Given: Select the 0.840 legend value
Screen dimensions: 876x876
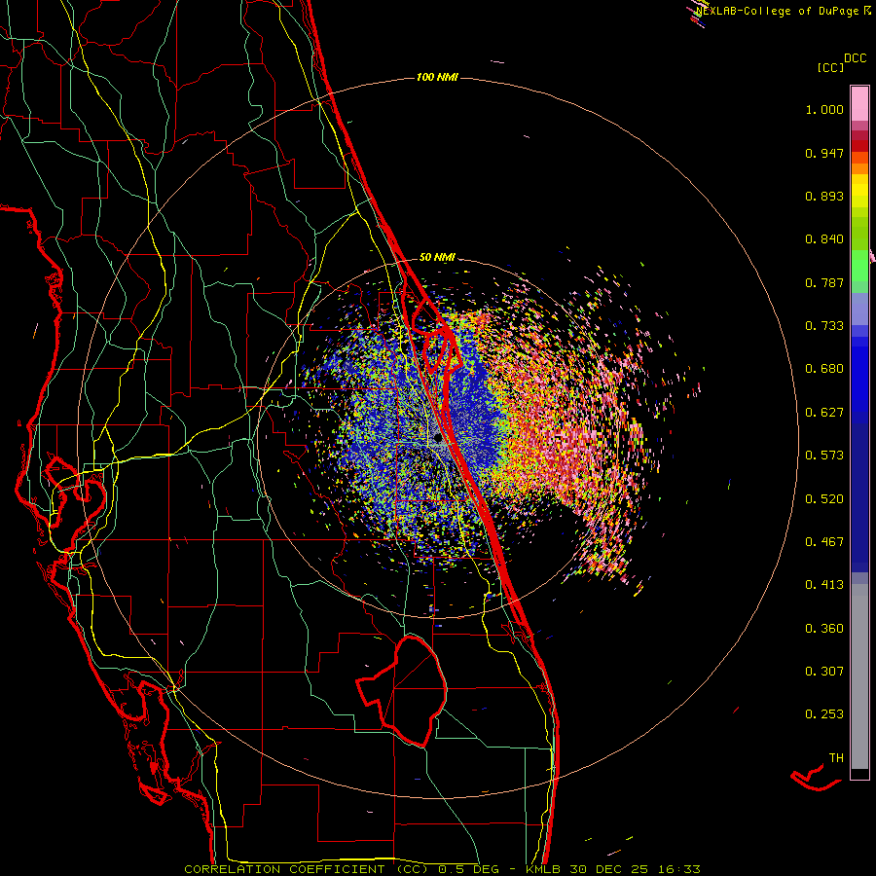Looking at the screenshot, I should pyautogui.click(x=824, y=239).
